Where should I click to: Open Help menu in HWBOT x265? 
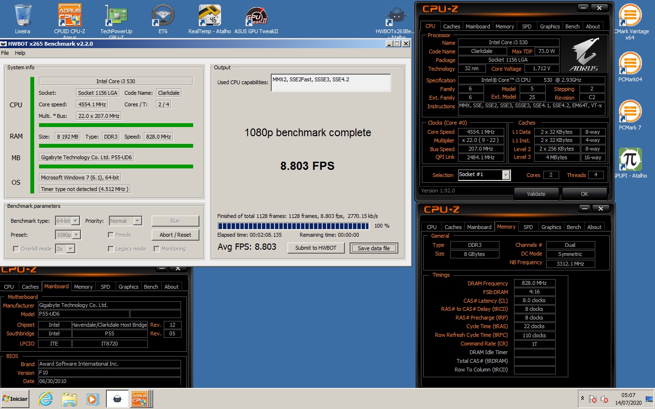click(20, 53)
